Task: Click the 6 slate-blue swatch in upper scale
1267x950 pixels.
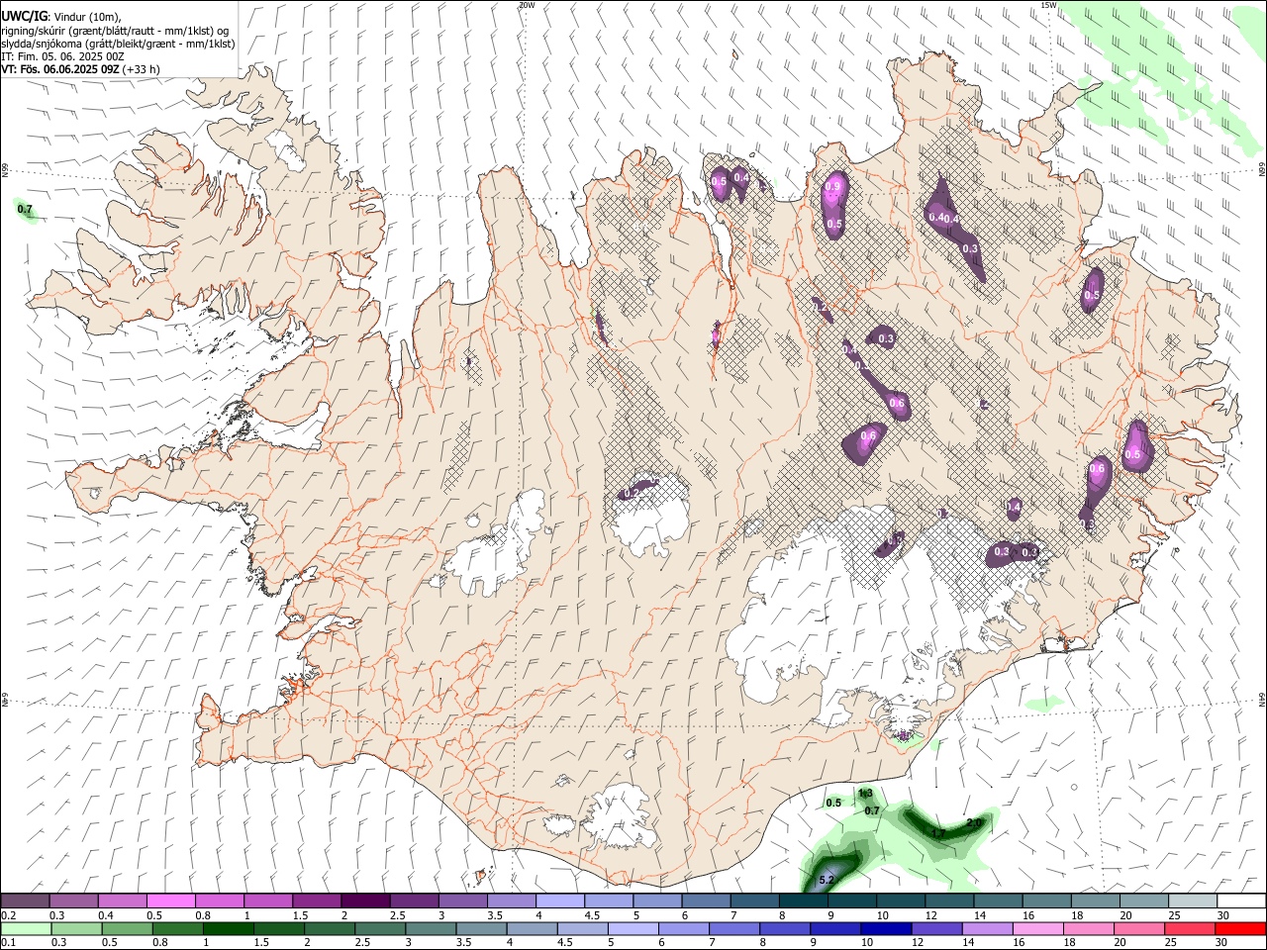Action: pyautogui.click(x=706, y=901)
